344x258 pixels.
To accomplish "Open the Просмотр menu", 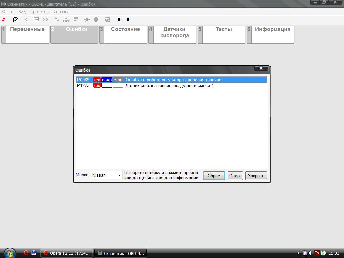I will [x=40, y=11].
